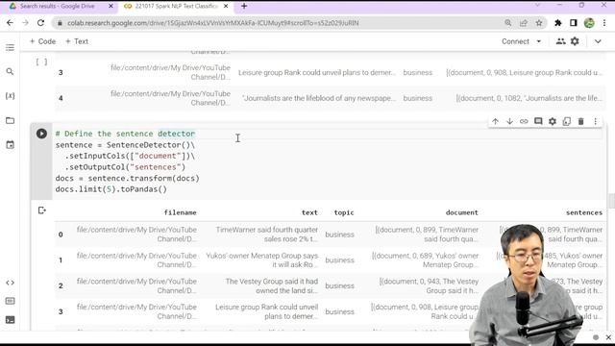Click the 'filename' column header
The image size is (615, 346).
pyautogui.click(x=180, y=212)
